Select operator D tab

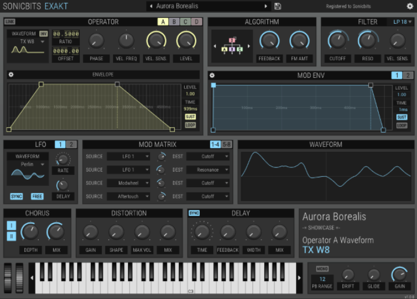pos(196,21)
